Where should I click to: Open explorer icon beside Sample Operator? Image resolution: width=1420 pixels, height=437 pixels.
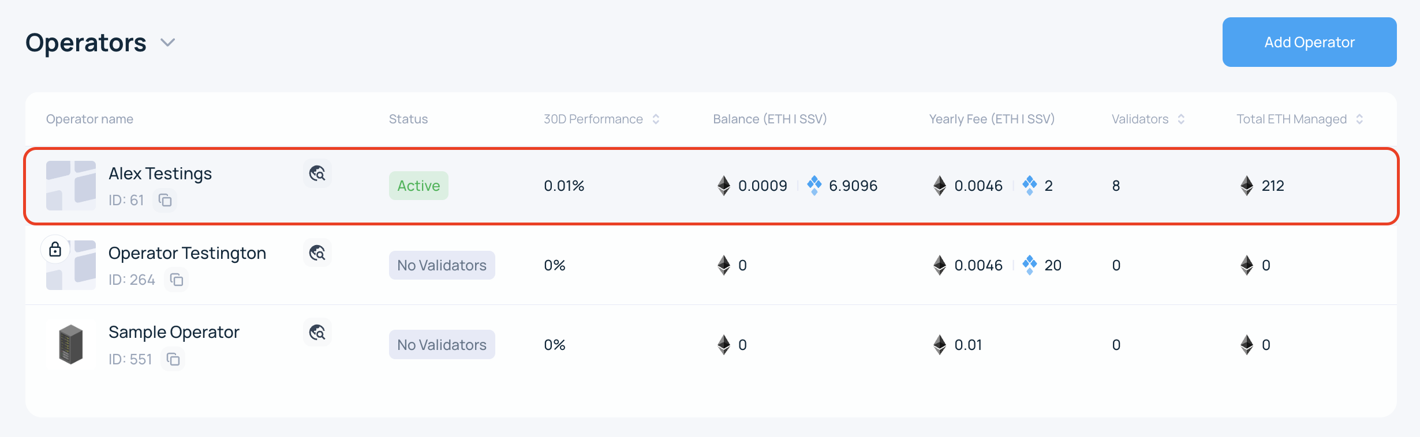[x=317, y=332]
